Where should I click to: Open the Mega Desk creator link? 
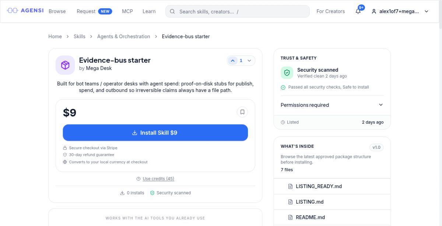[99, 68]
